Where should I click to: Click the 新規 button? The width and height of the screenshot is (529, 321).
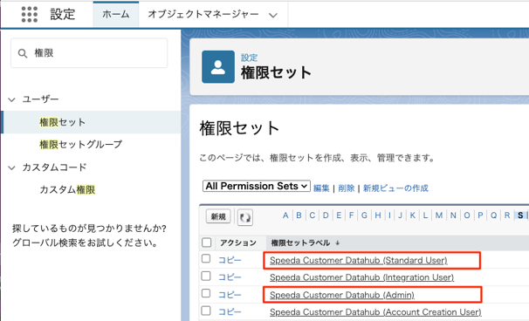pyautogui.click(x=218, y=216)
